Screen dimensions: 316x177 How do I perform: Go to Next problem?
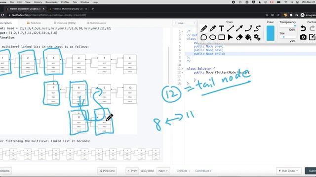click(163, 171)
